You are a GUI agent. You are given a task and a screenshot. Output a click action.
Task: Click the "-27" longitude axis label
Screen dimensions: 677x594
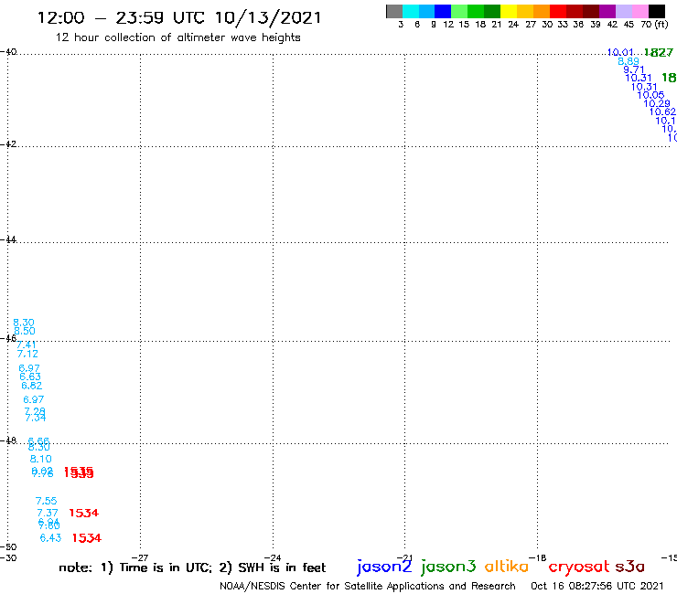140,558
